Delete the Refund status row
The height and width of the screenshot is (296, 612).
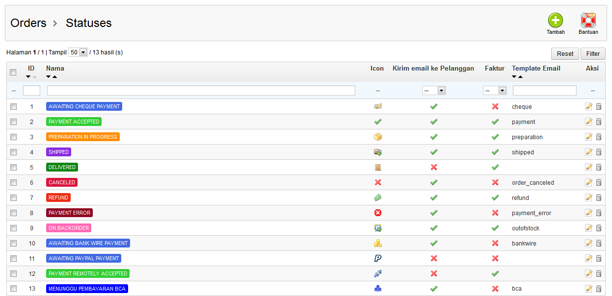click(598, 197)
